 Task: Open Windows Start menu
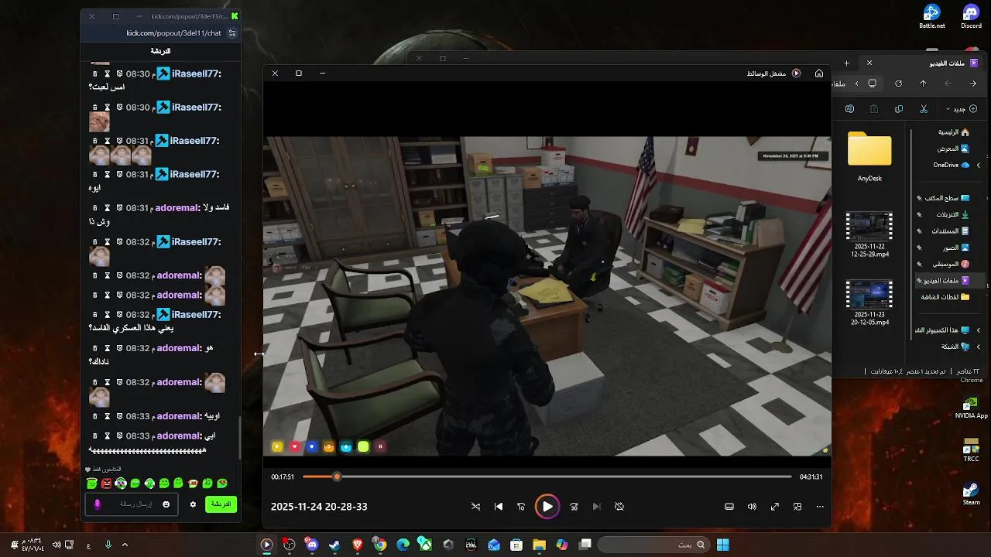click(x=722, y=545)
